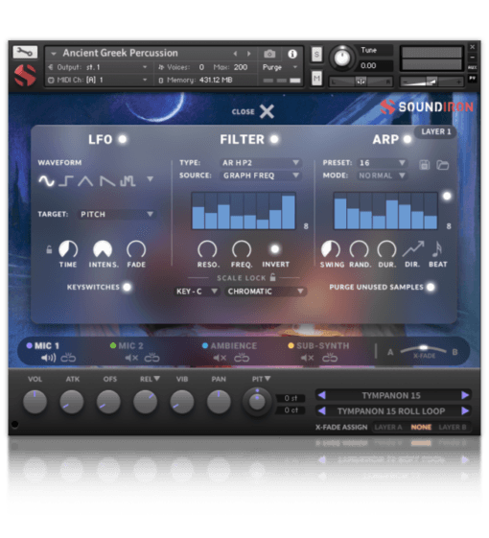Enable the Keyswitches toggle
The width and height of the screenshot is (489, 538).
[x=127, y=287]
